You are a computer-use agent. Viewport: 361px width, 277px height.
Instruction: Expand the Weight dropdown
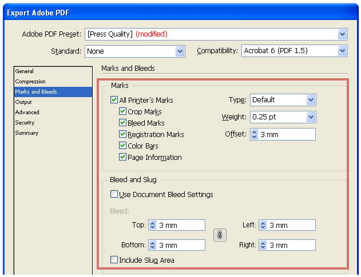[311, 117]
